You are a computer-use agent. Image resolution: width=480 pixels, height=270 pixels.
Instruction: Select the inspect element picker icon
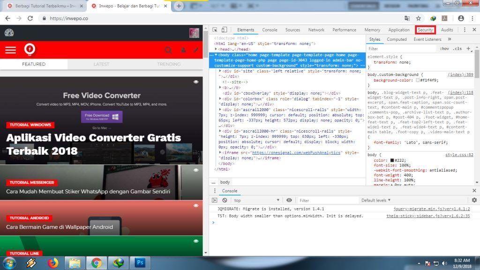click(215, 30)
